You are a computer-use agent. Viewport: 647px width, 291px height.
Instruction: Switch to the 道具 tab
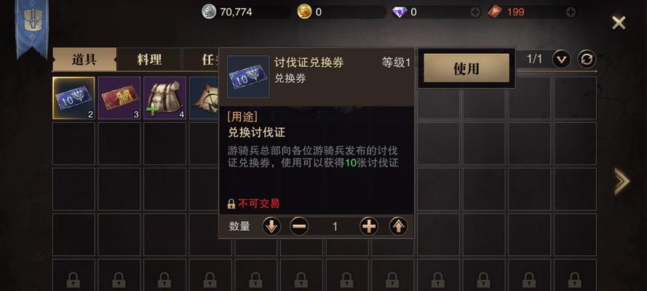tap(84, 60)
